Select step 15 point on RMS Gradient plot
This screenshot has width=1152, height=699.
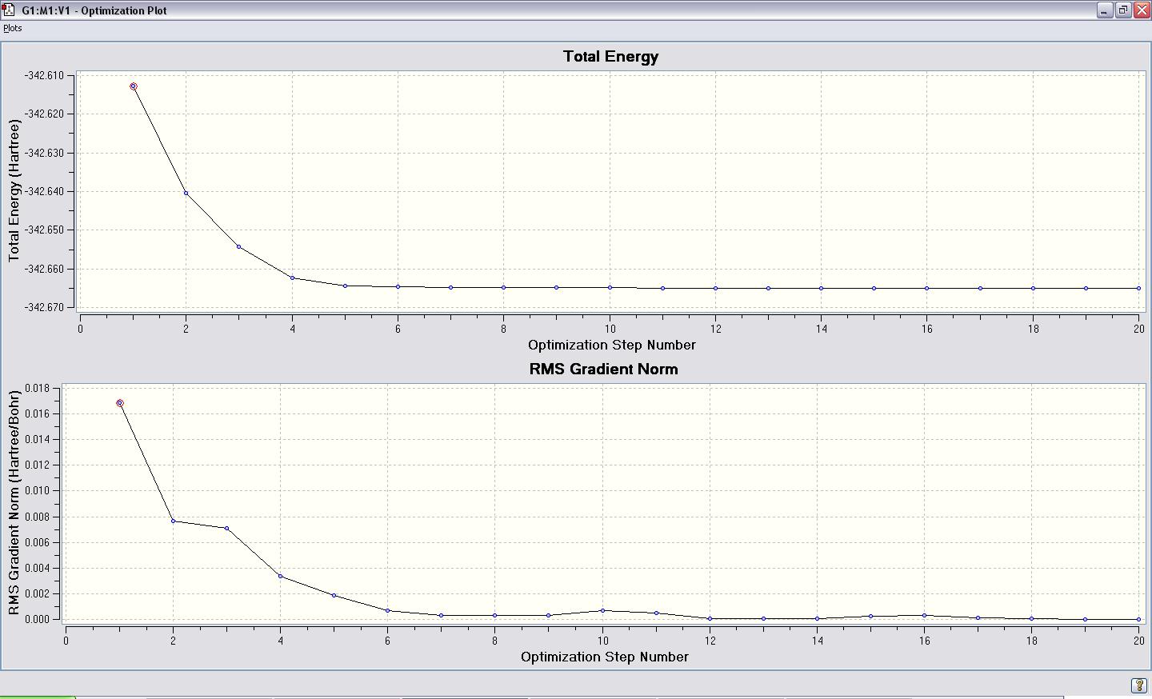[x=870, y=616]
